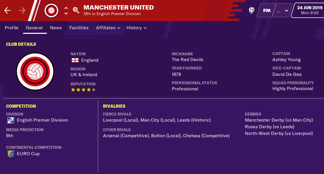Expand the History dropdown tab
This screenshot has height=174, width=324.
137,28
